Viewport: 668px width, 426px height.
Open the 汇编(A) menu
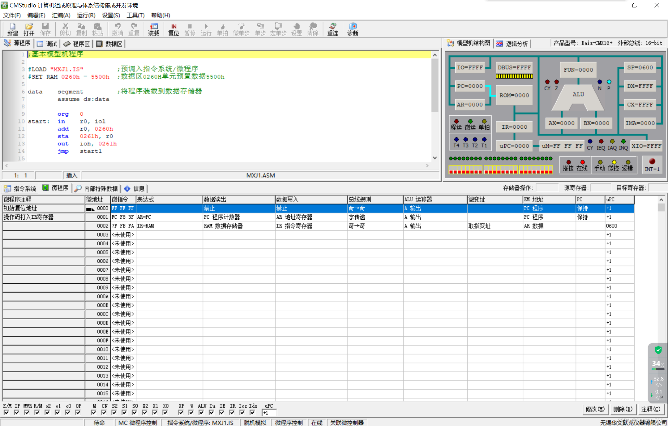[x=61, y=15]
